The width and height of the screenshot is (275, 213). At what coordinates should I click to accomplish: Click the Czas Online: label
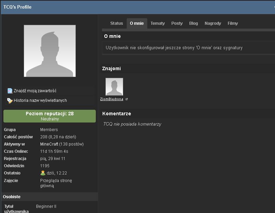click(16, 151)
